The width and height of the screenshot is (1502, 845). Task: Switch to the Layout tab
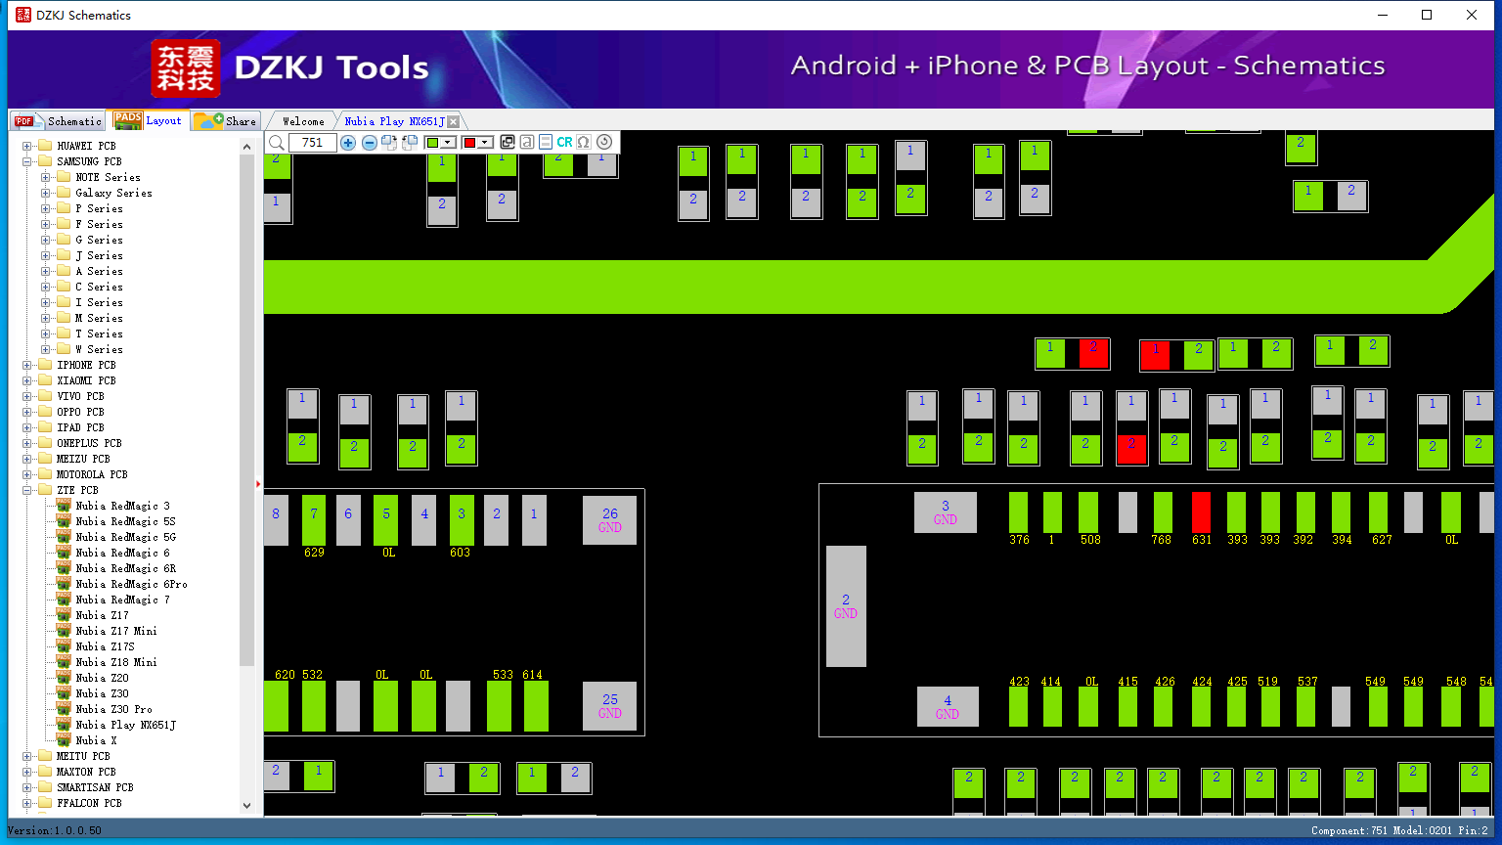pos(148,120)
